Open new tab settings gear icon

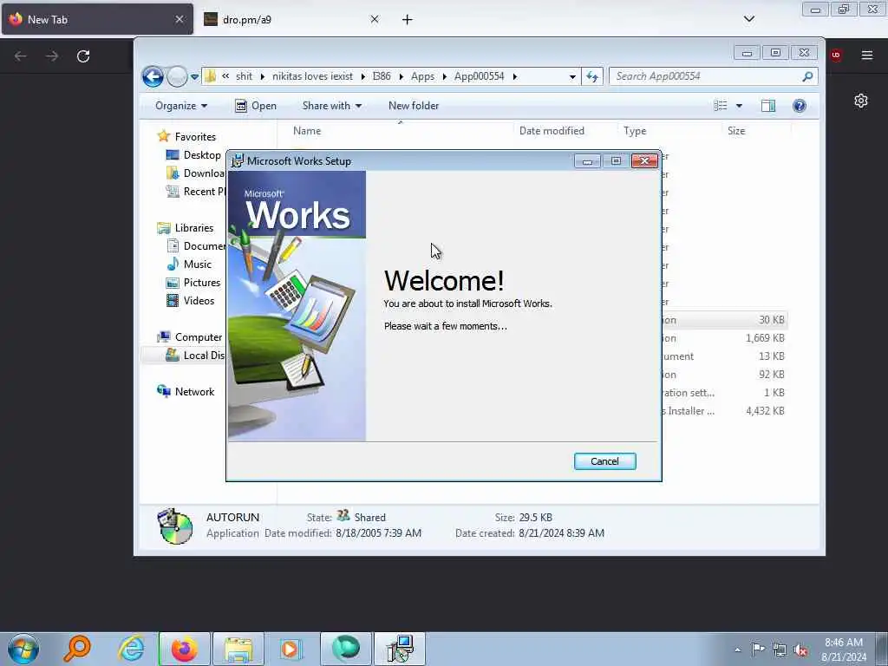click(861, 101)
